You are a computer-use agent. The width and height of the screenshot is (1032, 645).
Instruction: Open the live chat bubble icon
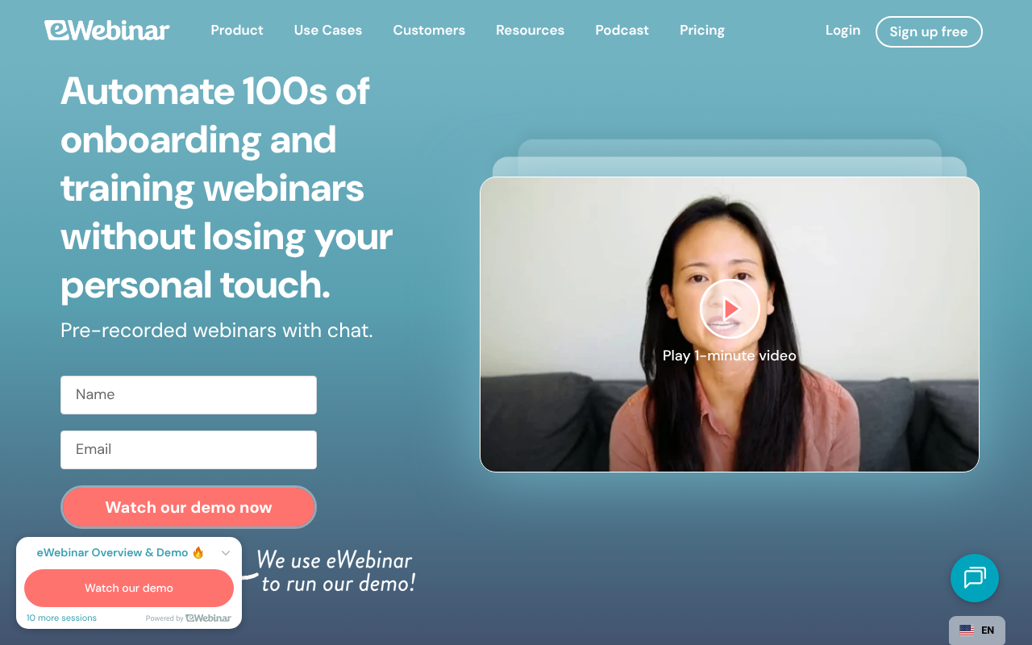[x=975, y=578]
